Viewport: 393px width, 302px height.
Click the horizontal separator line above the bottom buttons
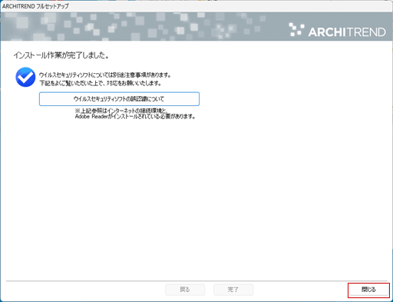click(x=196, y=281)
